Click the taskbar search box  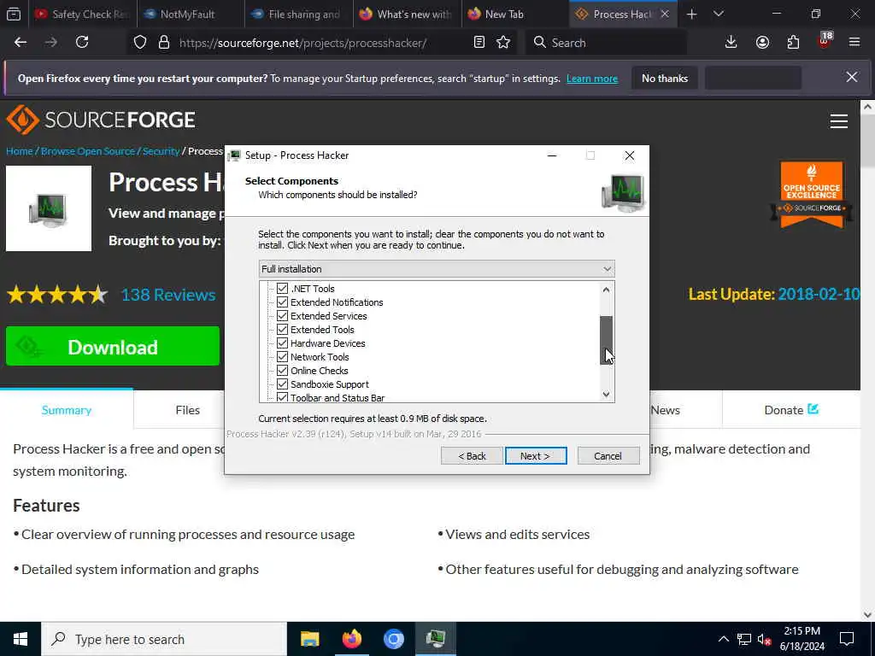pyautogui.click(x=164, y=639)
